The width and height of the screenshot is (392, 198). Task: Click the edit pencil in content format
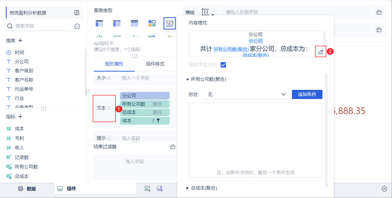pyautogui.click(x=321, y=52)
